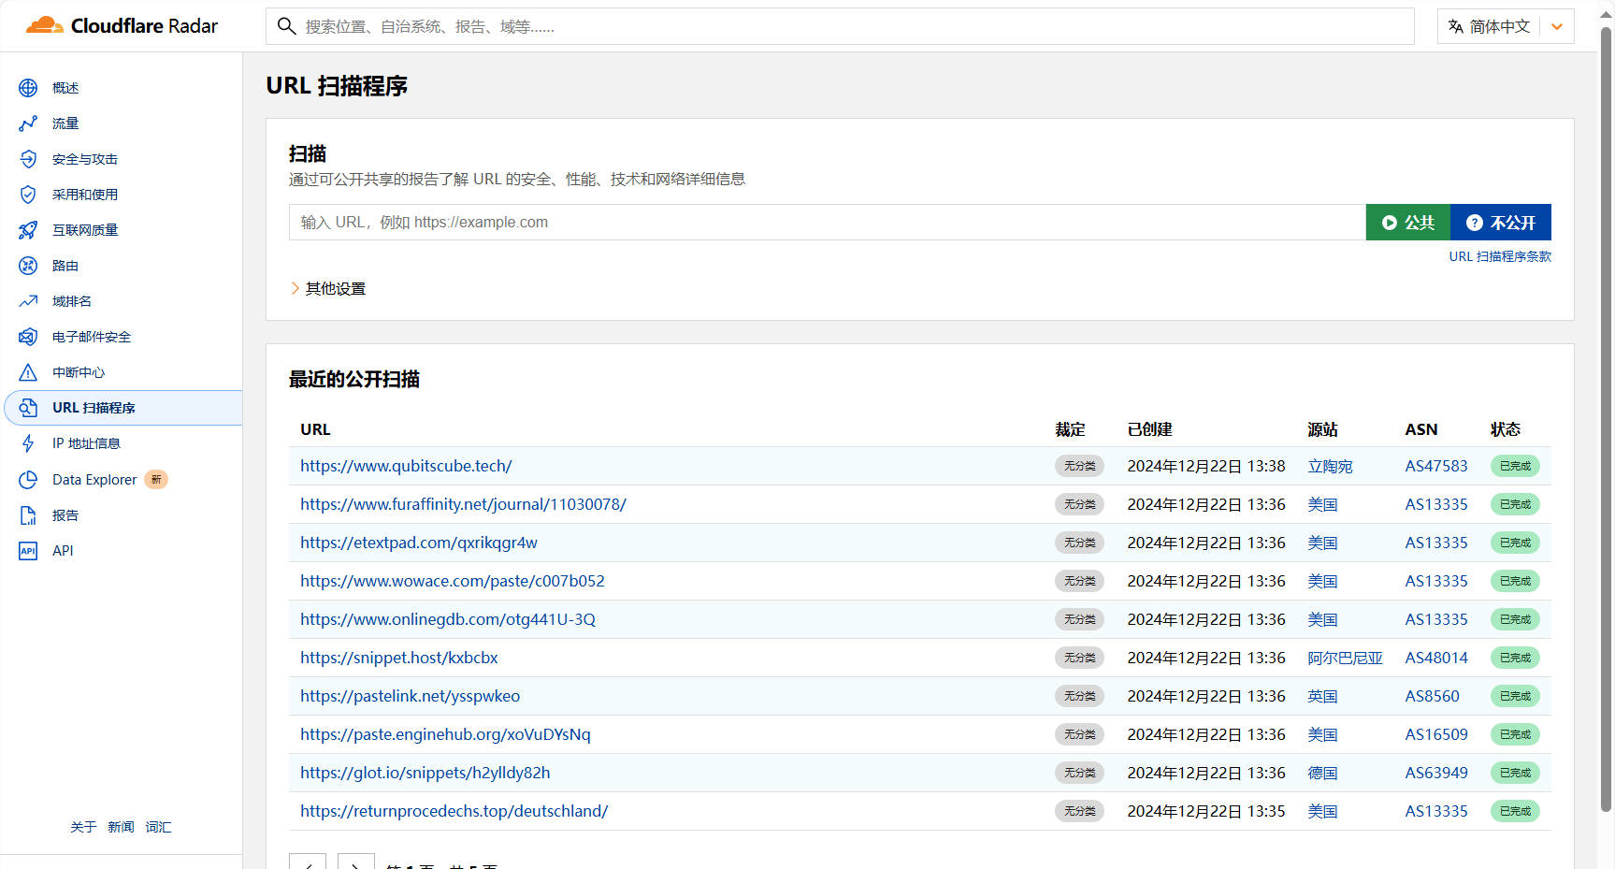Image resolution: width=1615 pixels, height=869 pixels.
Task: Open pastelink.net scan result
Action: click(410, 696)
